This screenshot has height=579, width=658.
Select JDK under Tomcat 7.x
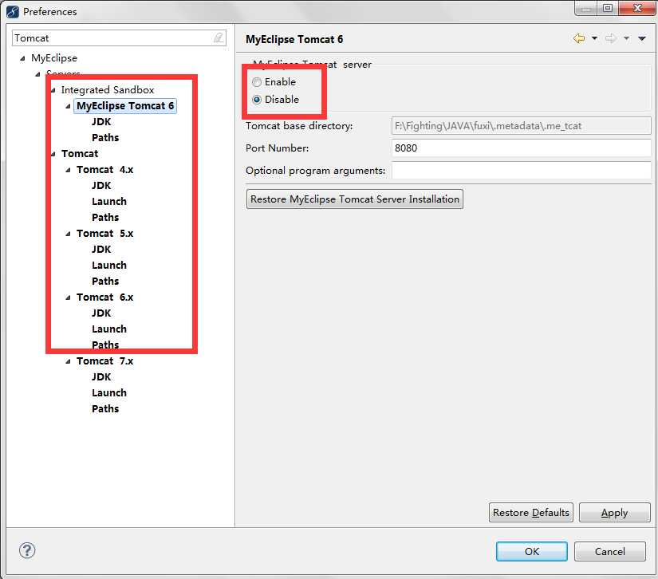(101, 376)
